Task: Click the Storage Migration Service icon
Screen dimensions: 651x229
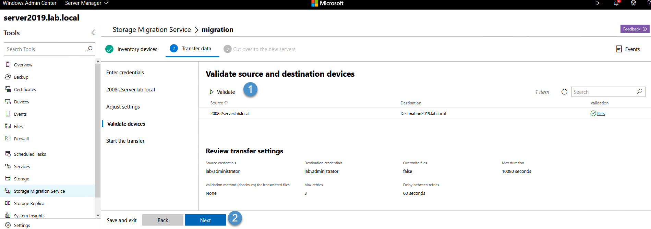Action: click(8, 191)
